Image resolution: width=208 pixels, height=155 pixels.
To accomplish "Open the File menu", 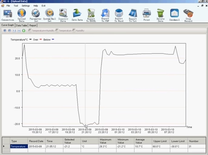I will click(8, 6).
